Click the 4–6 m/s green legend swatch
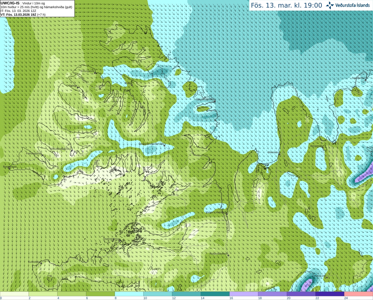 click(x=72, y=294)
